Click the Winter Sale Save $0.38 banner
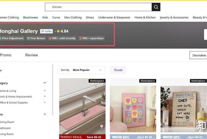This screenshot has width=207, height=139. click(133, 137)
